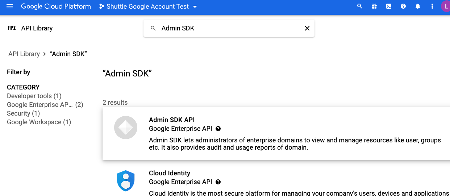
Task: Click the "Admin SDK" results heading
Action: (127, 73)
